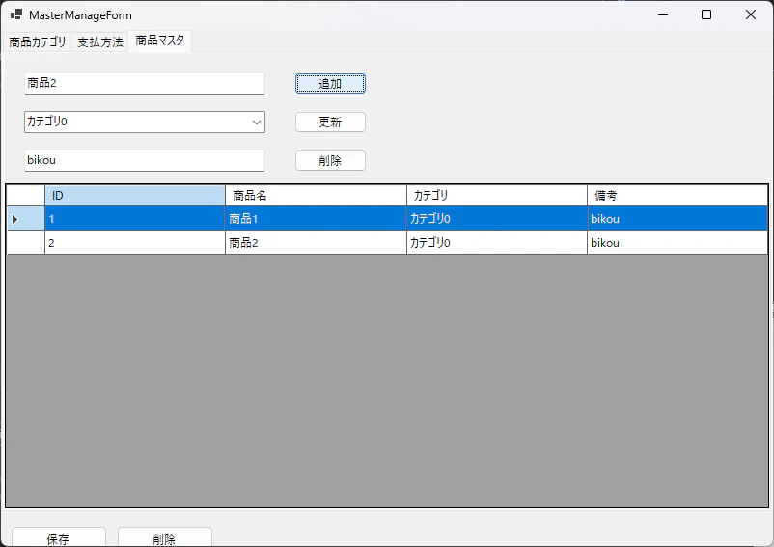Select the row header of row 2
The height and width of the screenshot is (547, 774).
point(25,242)
